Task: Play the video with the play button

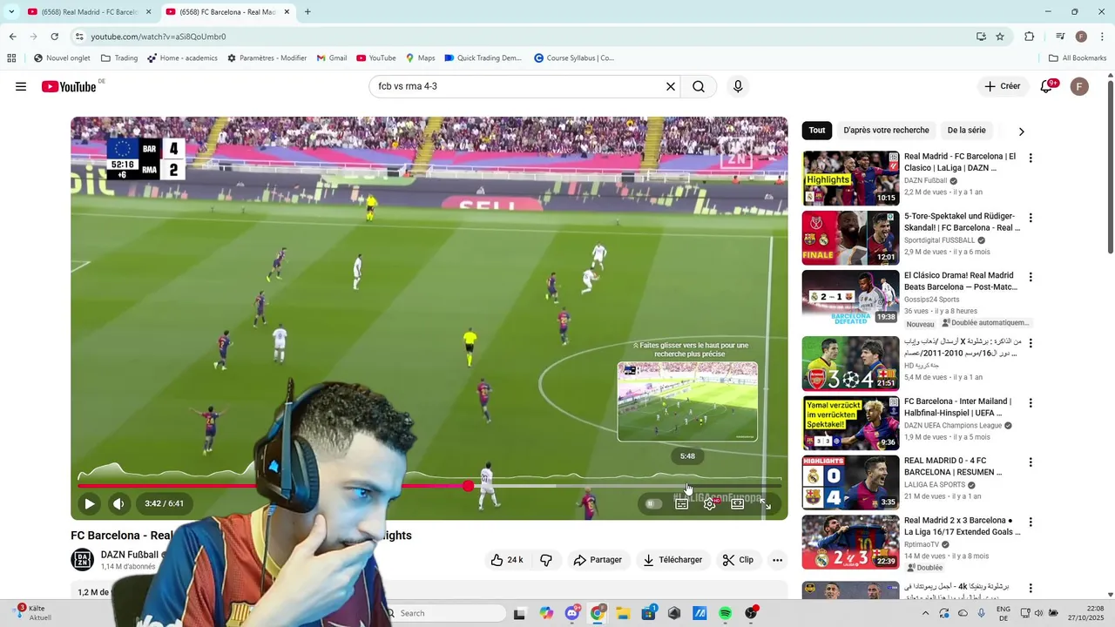Action: 89,503
